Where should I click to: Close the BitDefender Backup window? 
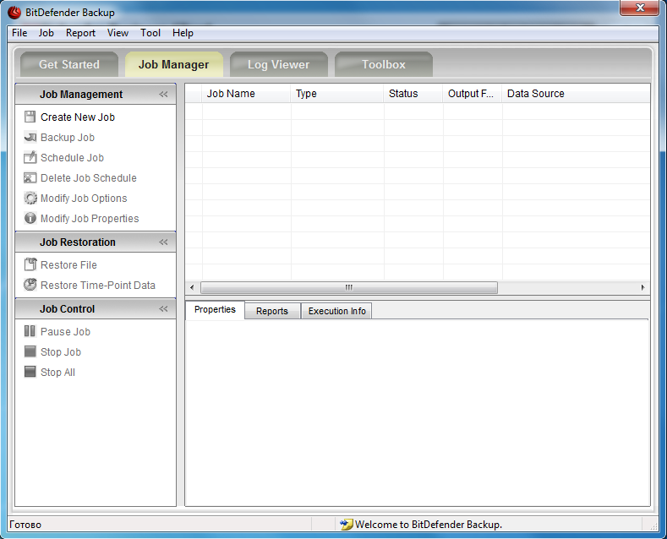(x=640, y=8)
